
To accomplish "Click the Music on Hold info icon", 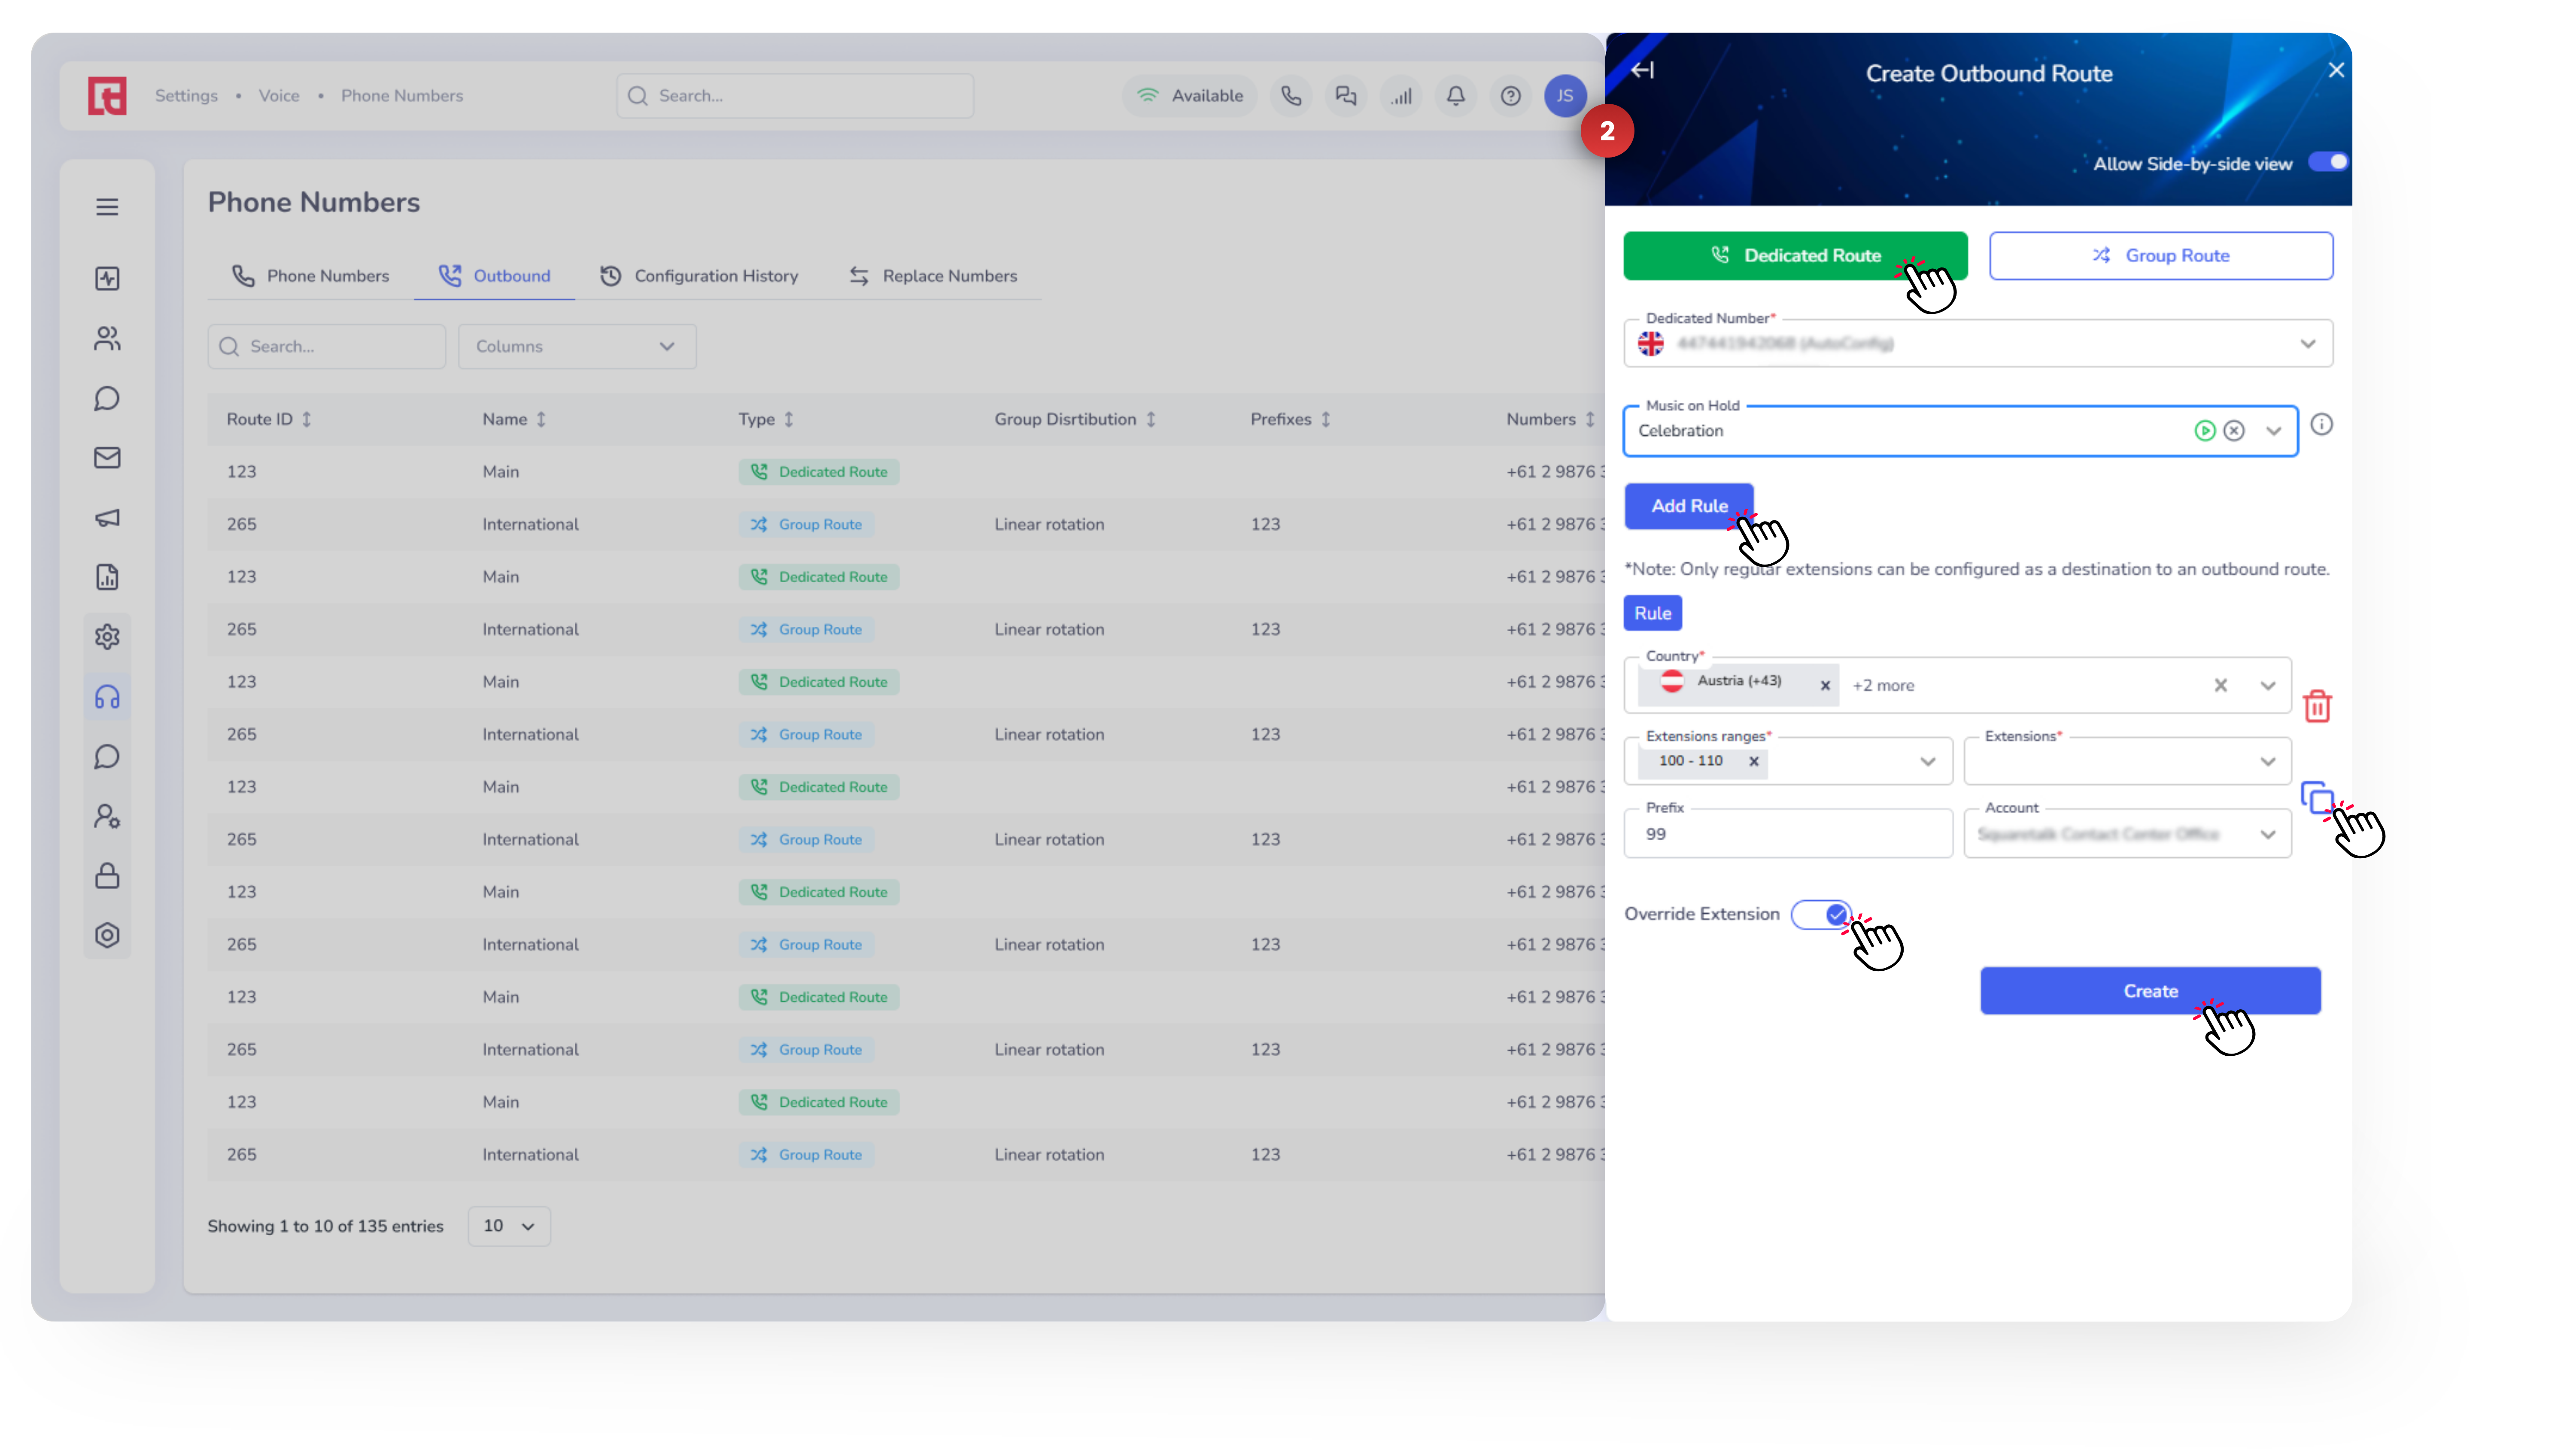I will pyautogui.click(x=2321, y=425).
